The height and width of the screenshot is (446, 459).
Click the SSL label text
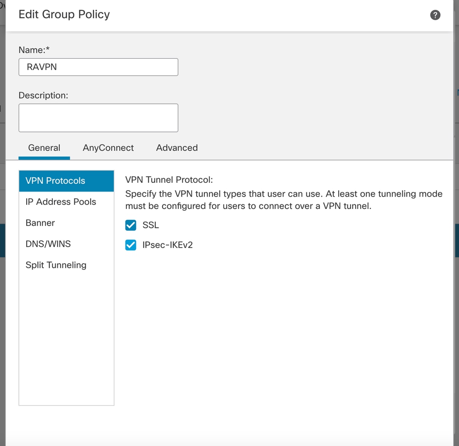(151, 225)
